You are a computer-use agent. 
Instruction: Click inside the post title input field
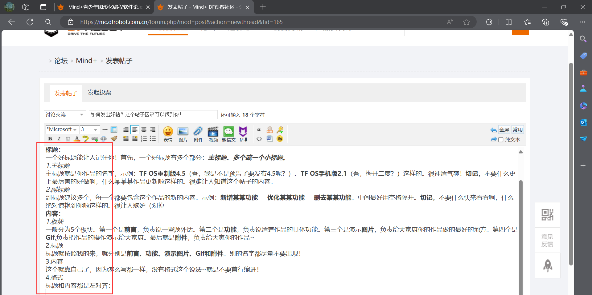click(x=153, y=114)
